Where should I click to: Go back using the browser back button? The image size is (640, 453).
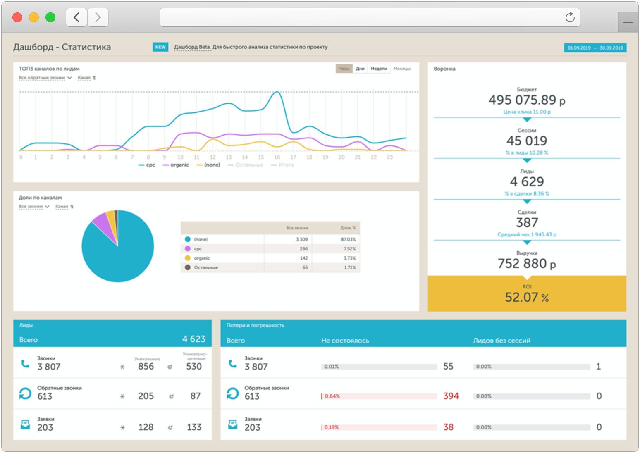click(76, 17)
